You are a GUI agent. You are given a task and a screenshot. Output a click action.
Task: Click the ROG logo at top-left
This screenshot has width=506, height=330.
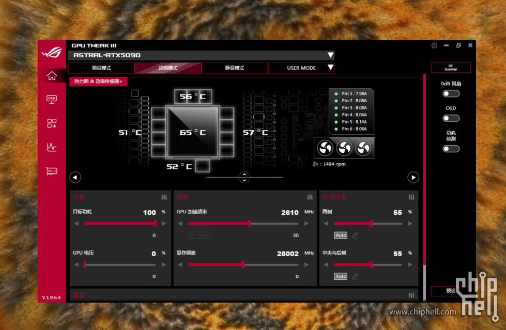[52, 52]
